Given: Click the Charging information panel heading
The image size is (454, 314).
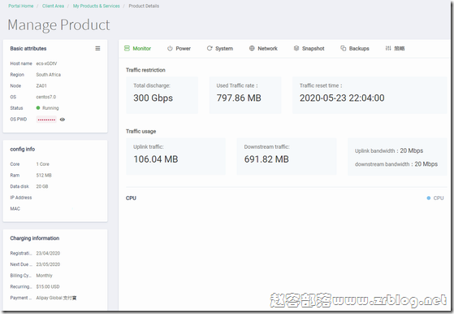Looking at the screenshot, I should pyautogui.click(x=35, y=238).
